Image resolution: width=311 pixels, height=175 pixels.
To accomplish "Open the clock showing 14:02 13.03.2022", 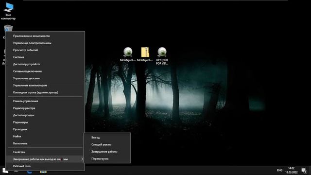I will 292,171.
